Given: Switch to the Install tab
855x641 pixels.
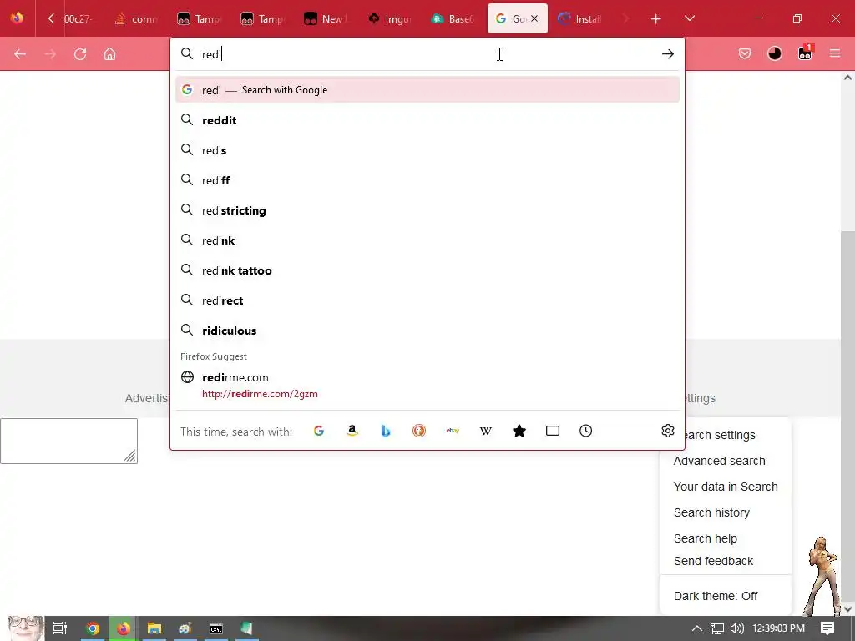Looking at the screenshot, I should coord(581,18).
